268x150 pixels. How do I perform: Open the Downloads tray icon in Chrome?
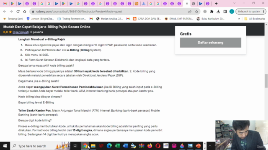click(x=218, y=12)
